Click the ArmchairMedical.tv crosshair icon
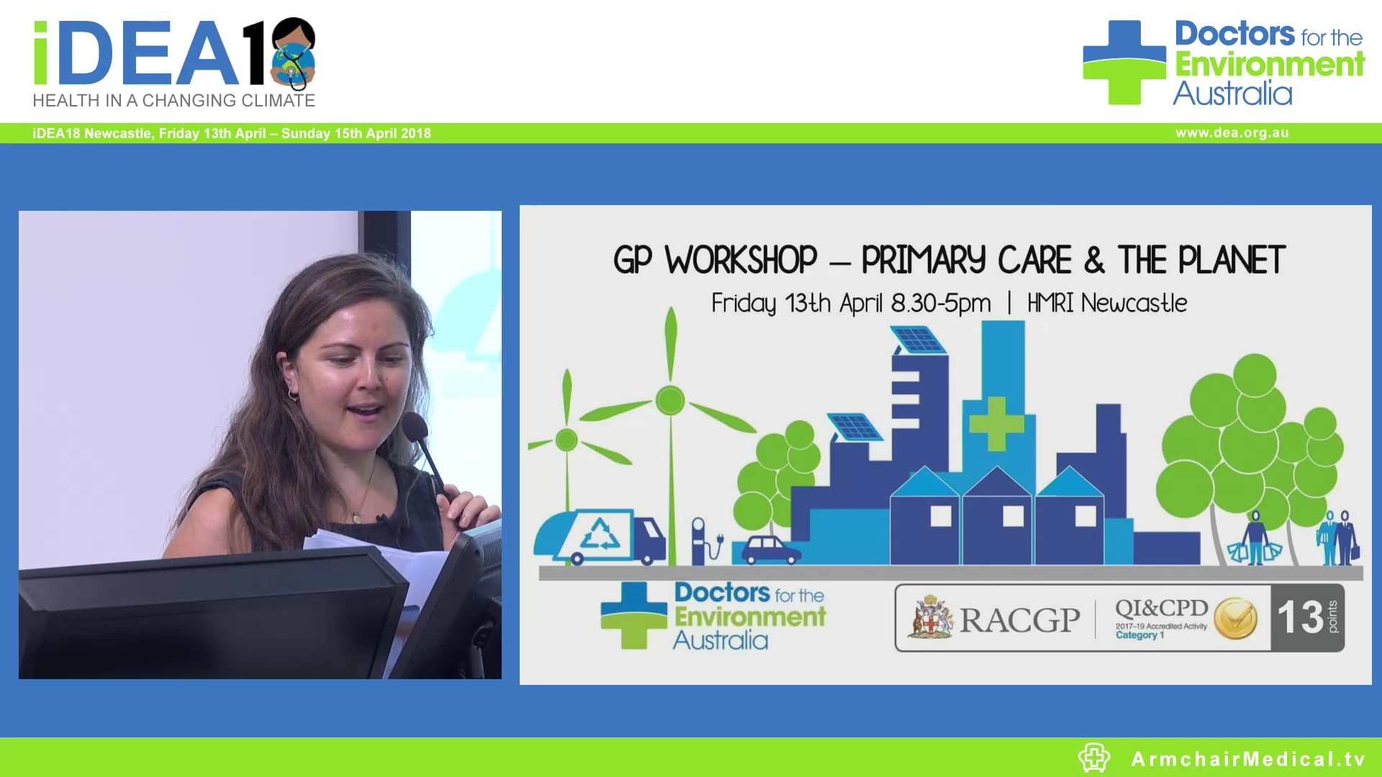The width and height of the screenshot is (1382, 777). 1095,757
